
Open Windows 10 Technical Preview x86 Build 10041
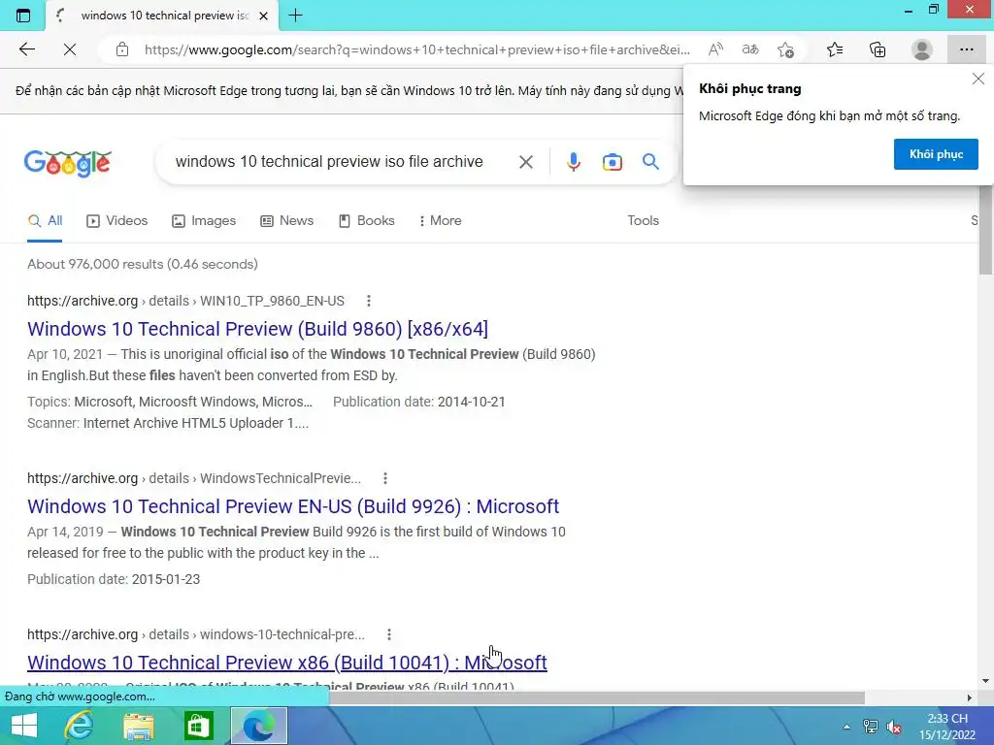coord(287,662)
